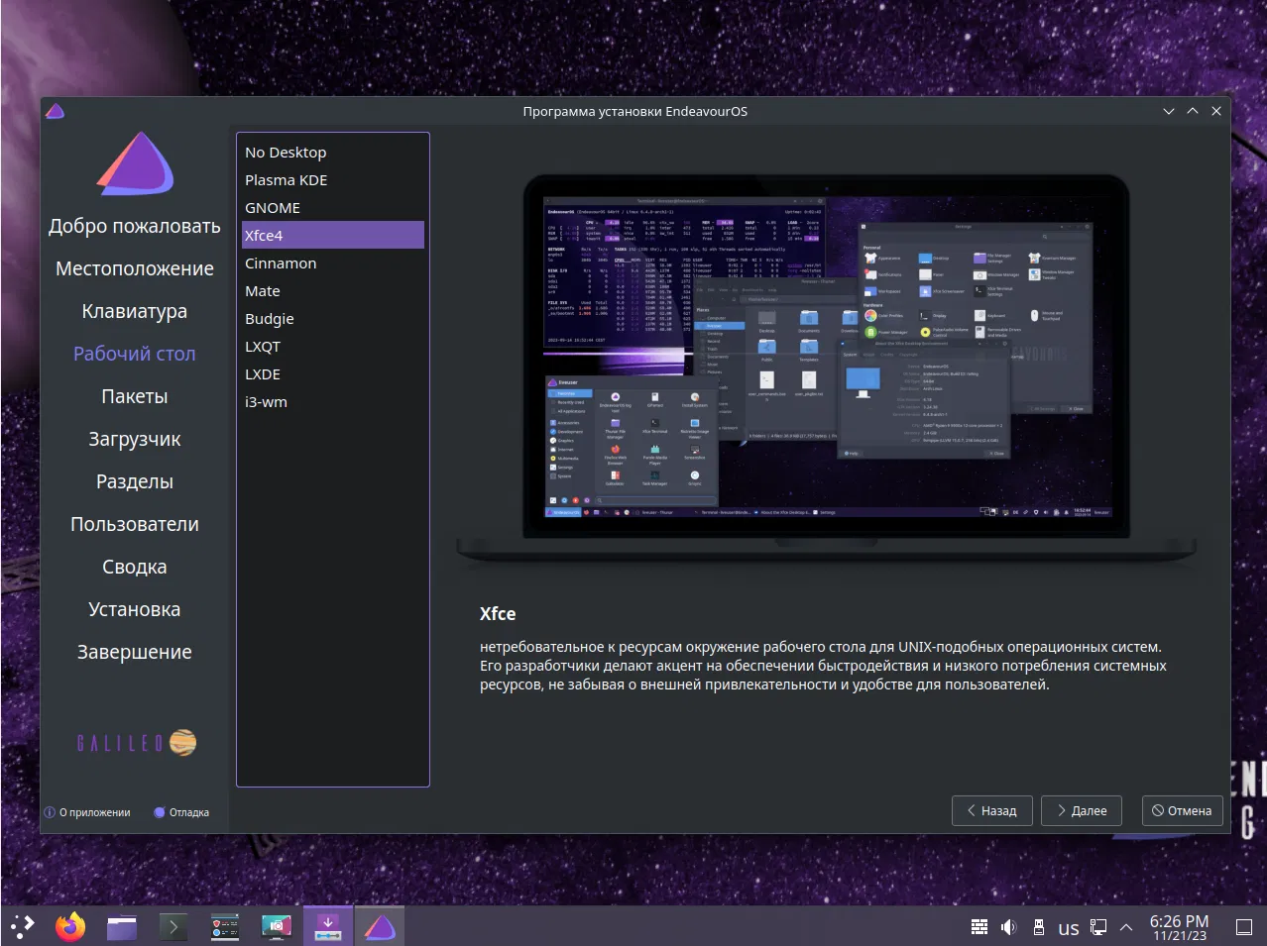
Task: Pick i3-wm in the desktop list
Action: 266,402
